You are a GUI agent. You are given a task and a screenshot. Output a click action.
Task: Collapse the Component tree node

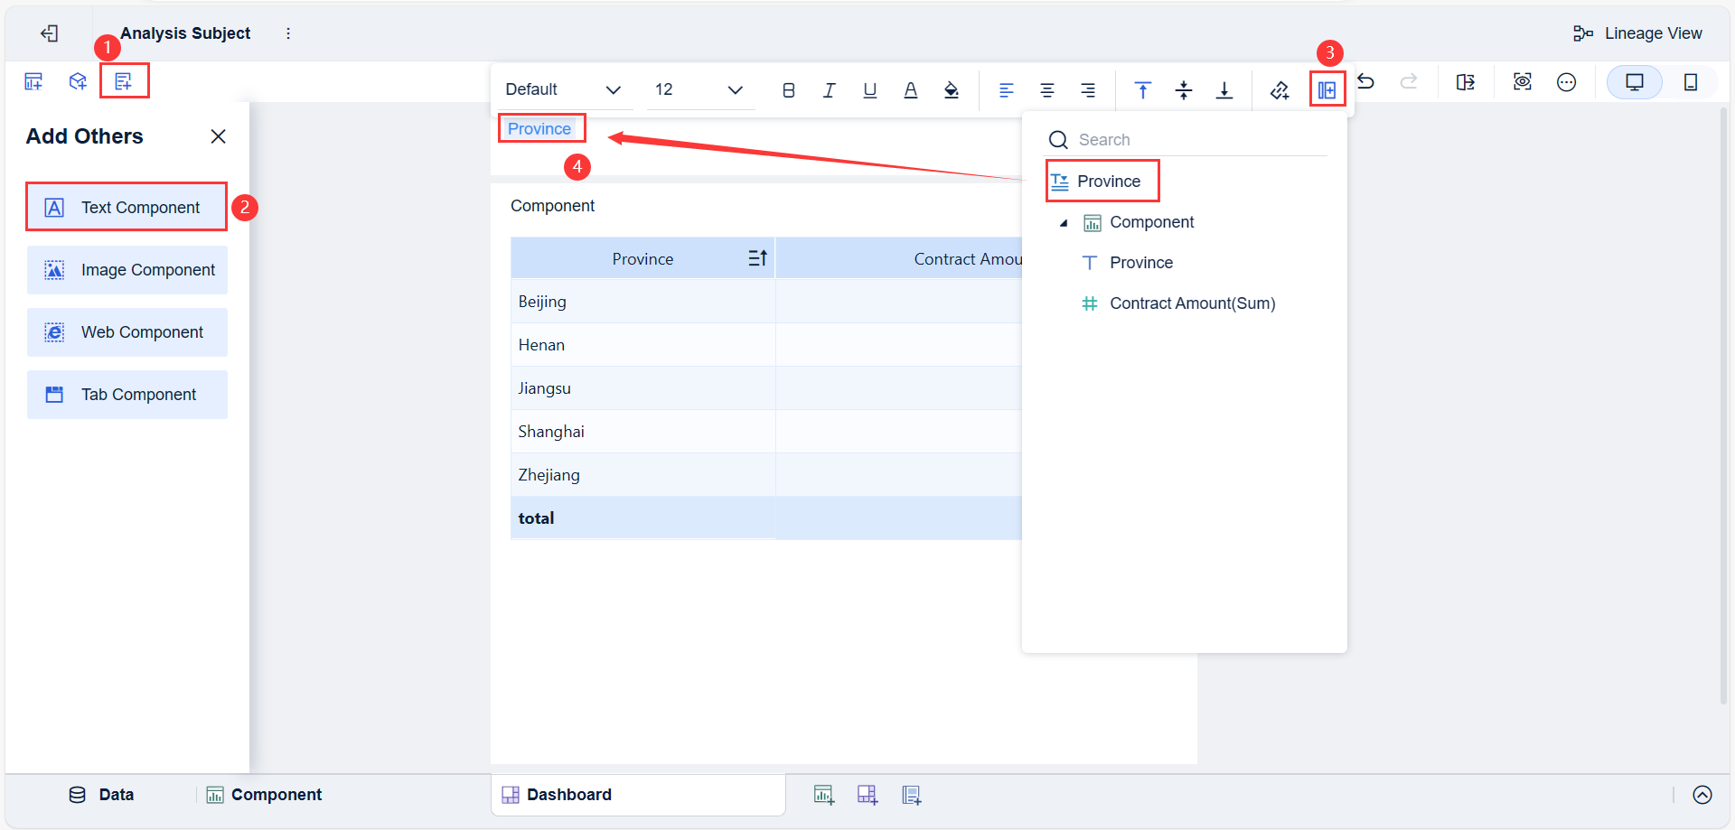1064,222
